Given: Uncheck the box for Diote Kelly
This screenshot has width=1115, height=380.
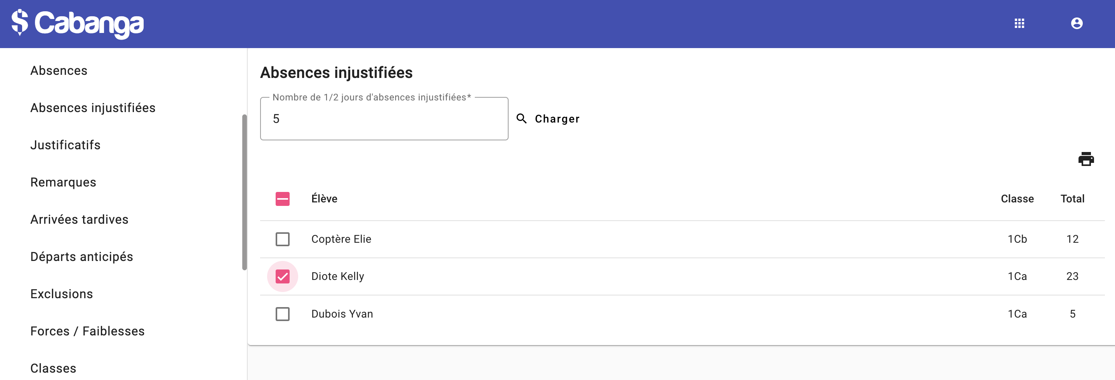Looking at the screenshot, I should (x=283, y=276).
